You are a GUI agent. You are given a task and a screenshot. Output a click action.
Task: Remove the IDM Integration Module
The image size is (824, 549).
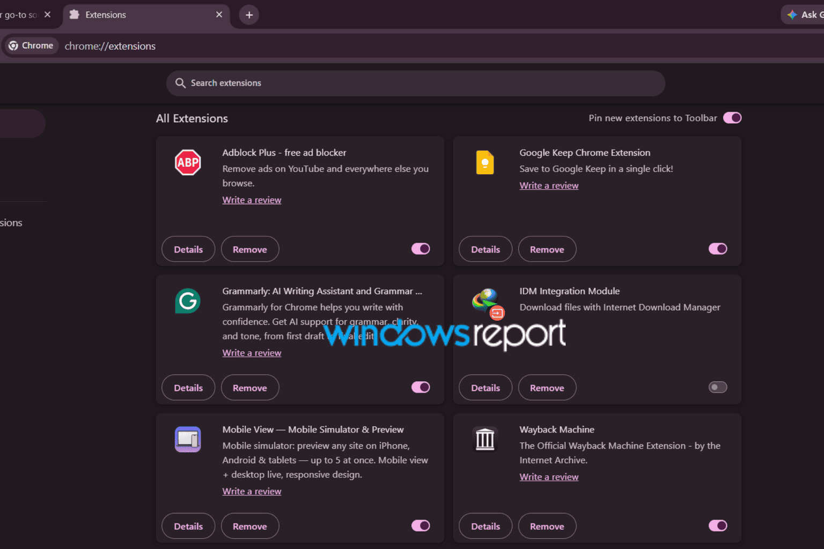coord(547,388)
